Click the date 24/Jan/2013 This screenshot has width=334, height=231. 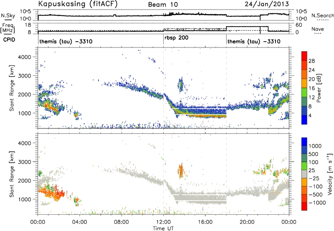(267, 4)
